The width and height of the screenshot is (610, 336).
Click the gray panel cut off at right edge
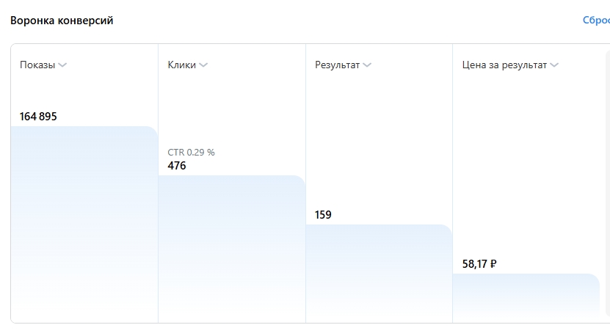(x=608, y=183)
